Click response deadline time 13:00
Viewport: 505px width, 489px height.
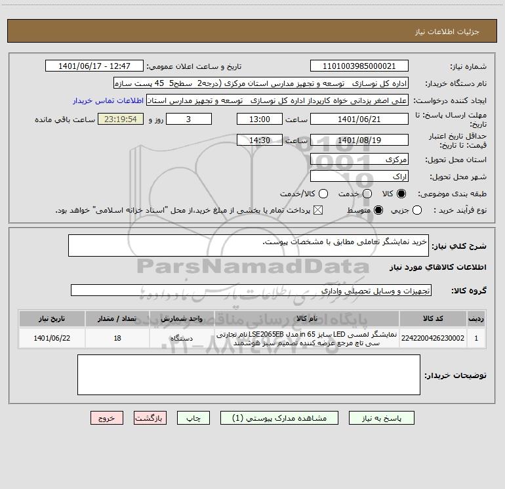click(260, 119)
